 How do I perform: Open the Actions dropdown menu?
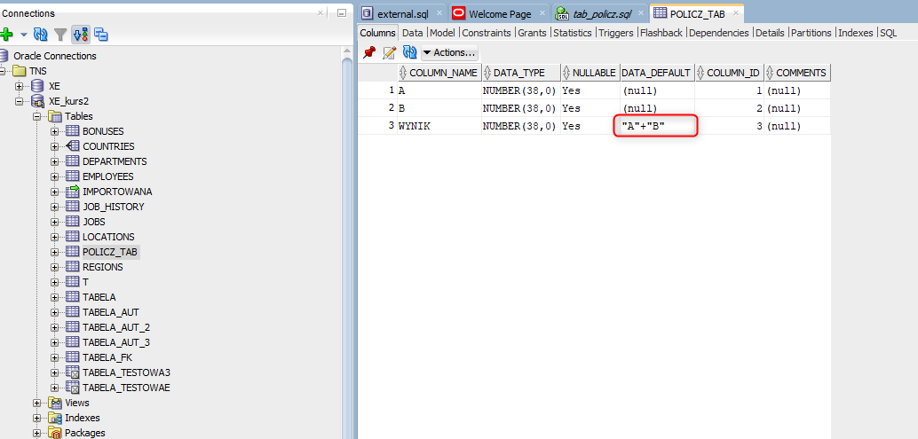coord(449,52)
